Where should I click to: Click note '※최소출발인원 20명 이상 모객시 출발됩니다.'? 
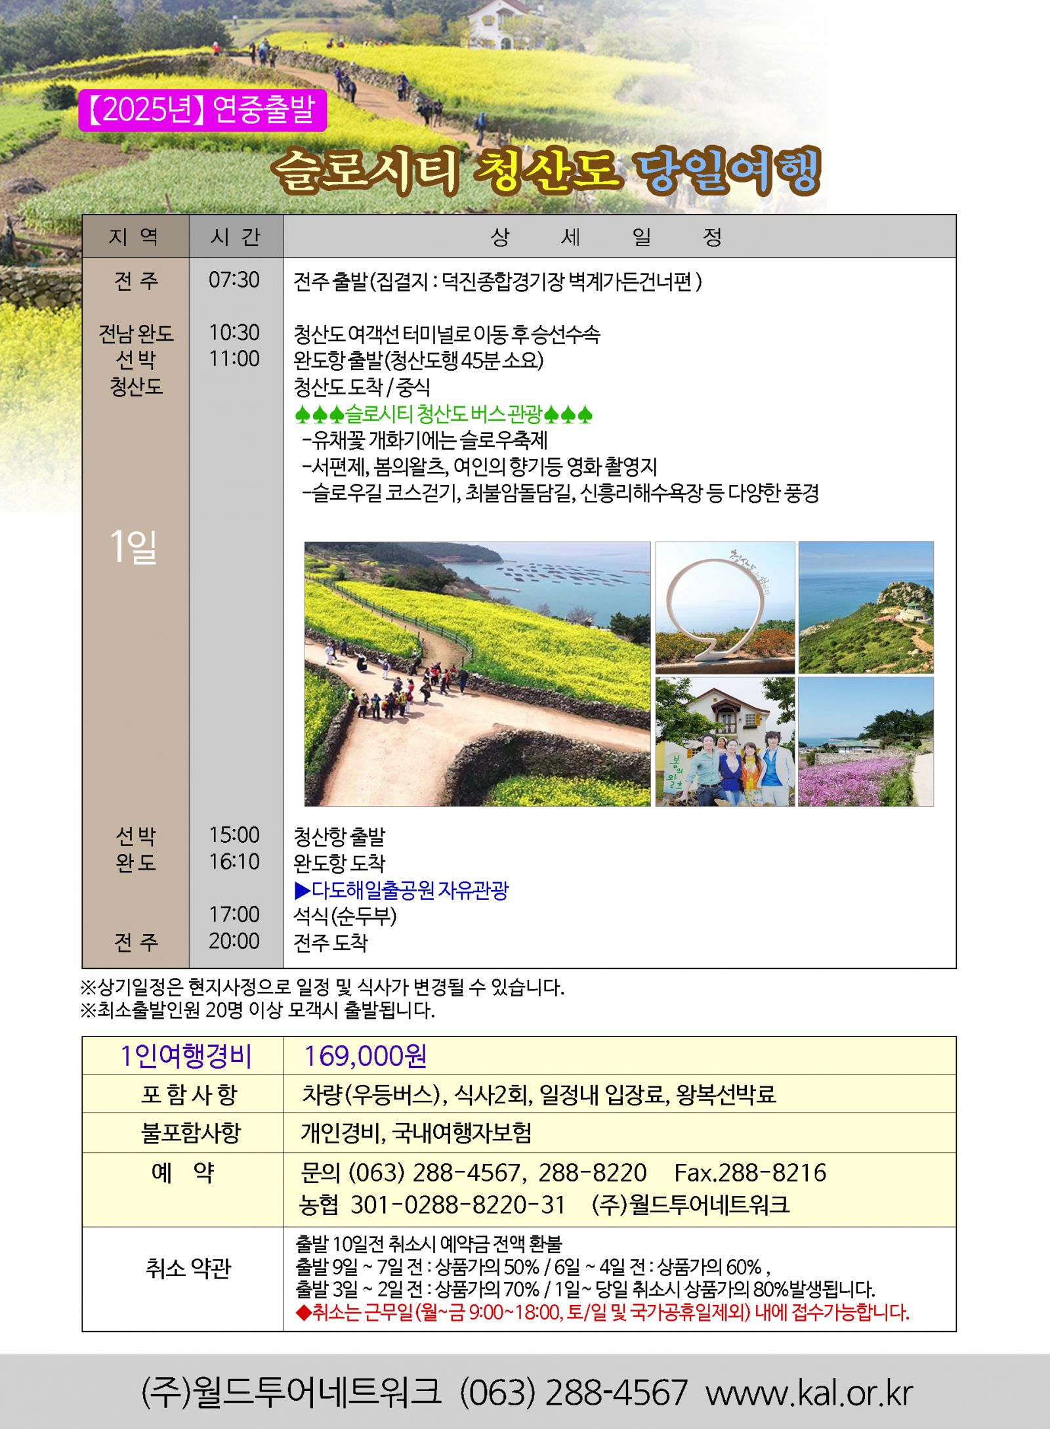[257, 1010]
